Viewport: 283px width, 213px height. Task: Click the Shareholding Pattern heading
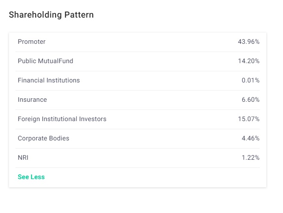[x=51, y=15]
